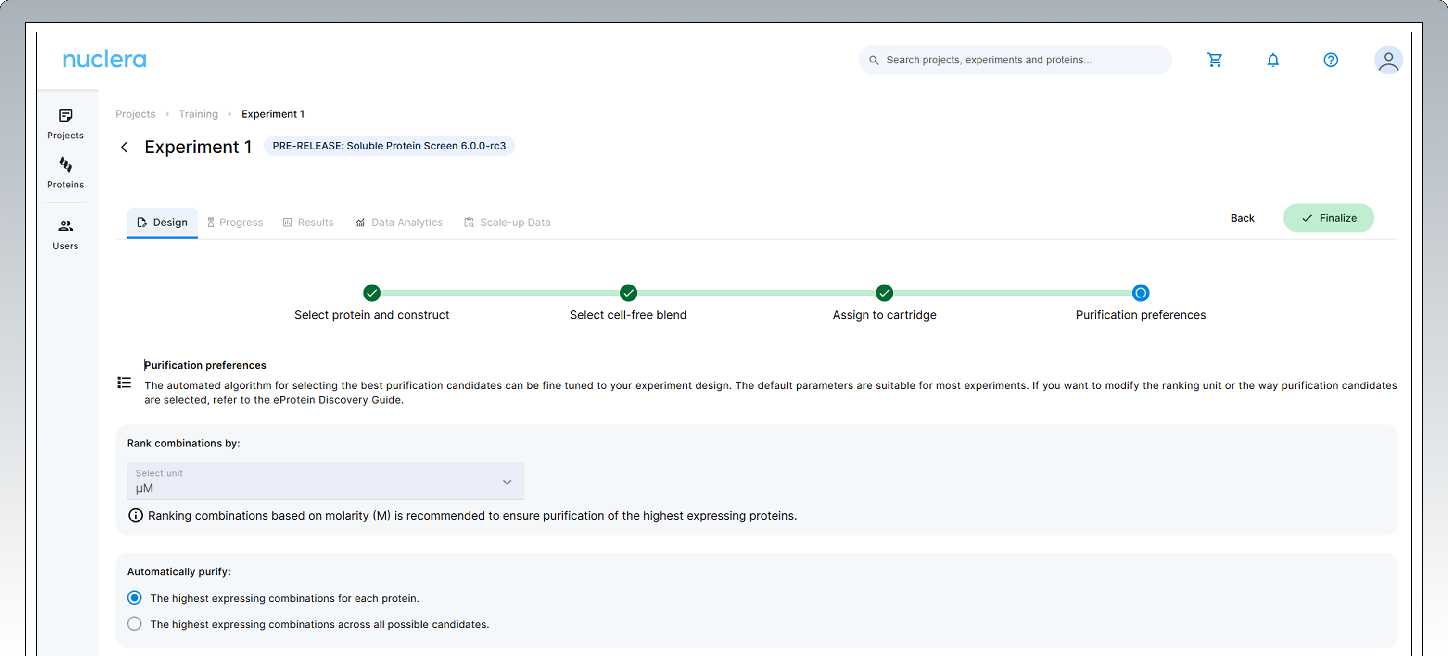
Task: Click the Automatically purify heading
Action: click(x=179, y=572)
